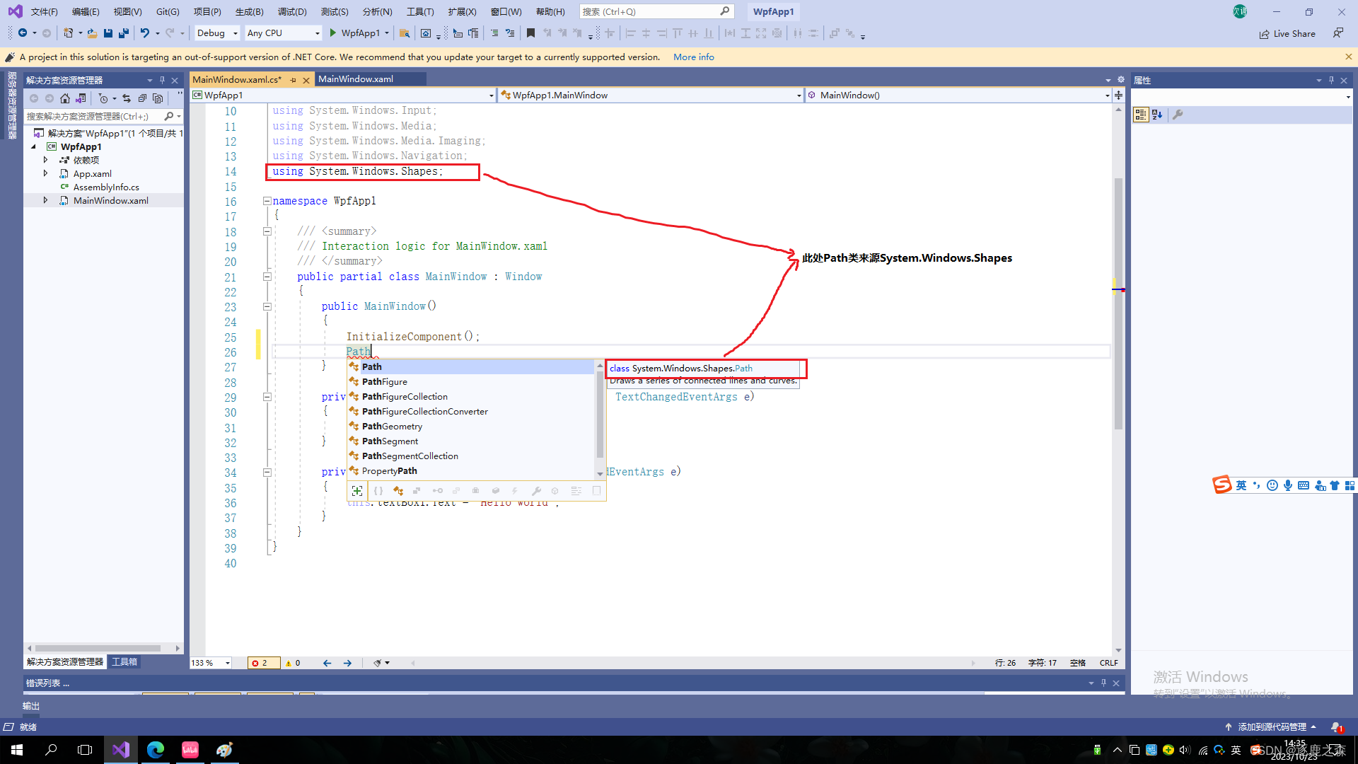The height and width of the screenshot is (764, 1358).
Task: Collapse the namespace WpfApp1 outlining region
Action: [267, 201]
